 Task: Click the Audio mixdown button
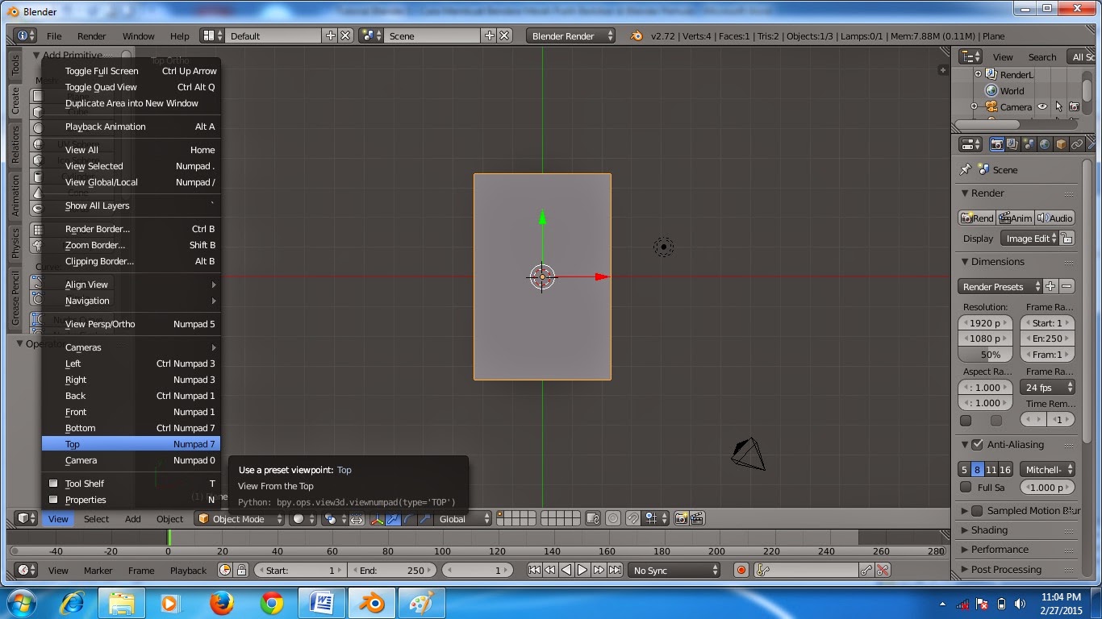(x=1055, y=218)
